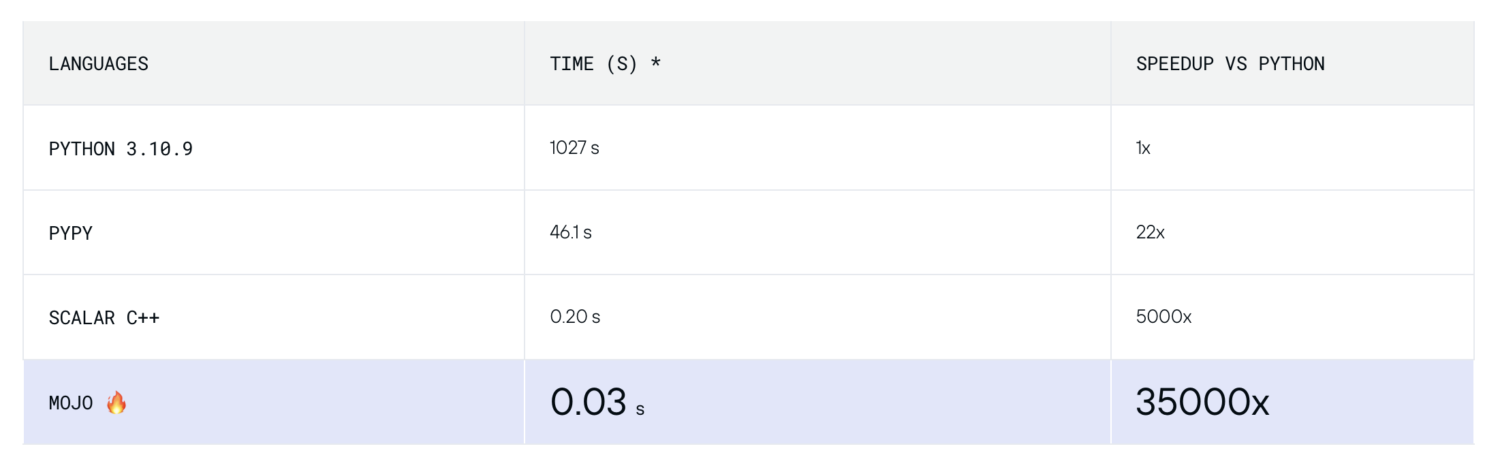Click the fire emoji next to MOJO
Viewport: 1500px width, 470px height.
(116, 403)
